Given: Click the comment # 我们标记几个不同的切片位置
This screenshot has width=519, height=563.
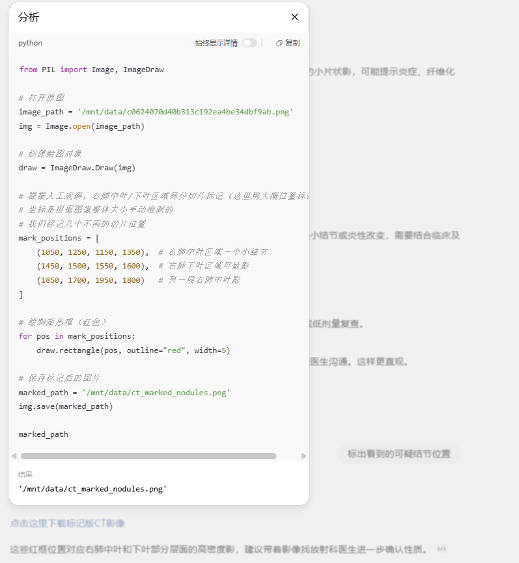Looking at the screenshot, I should [x=82, y=224].
